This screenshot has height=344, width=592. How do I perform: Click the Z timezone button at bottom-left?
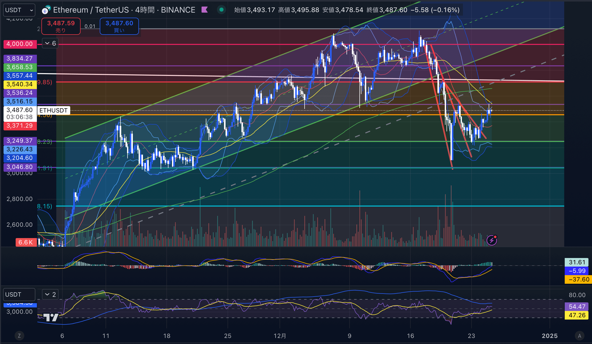tap(19, 336)
